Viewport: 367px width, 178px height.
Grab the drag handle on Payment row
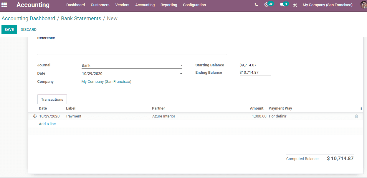coord(35,116)
